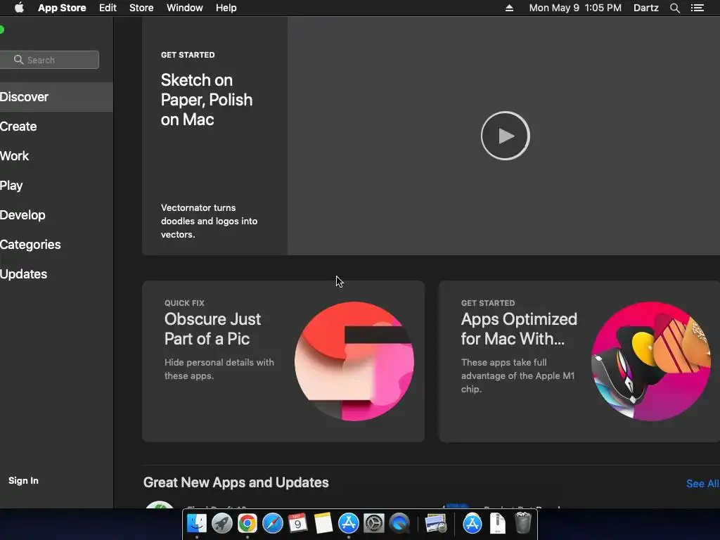720x540 pixels.
Task: Open the Dartz user menu
Action: coord(646,8)
